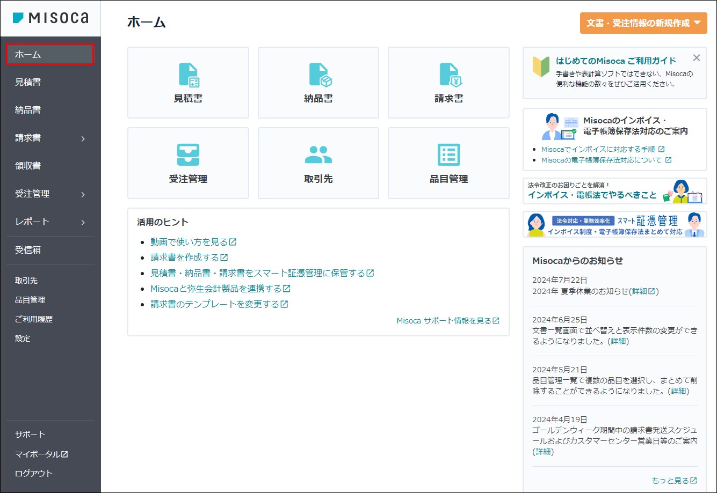Open Misocaの電子帳簿保存法対応について link
Screen dimensions: 717x493
[606, 160]
